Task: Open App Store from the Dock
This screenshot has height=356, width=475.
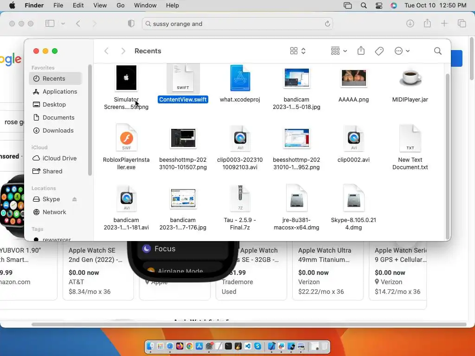Action: pyautogui.click(x=199, y=346)
